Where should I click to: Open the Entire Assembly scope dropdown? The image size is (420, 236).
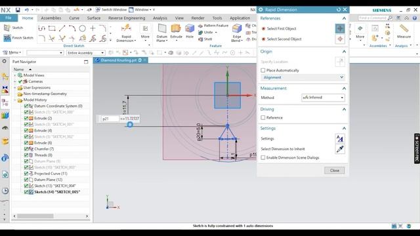(x=86, y=53)
